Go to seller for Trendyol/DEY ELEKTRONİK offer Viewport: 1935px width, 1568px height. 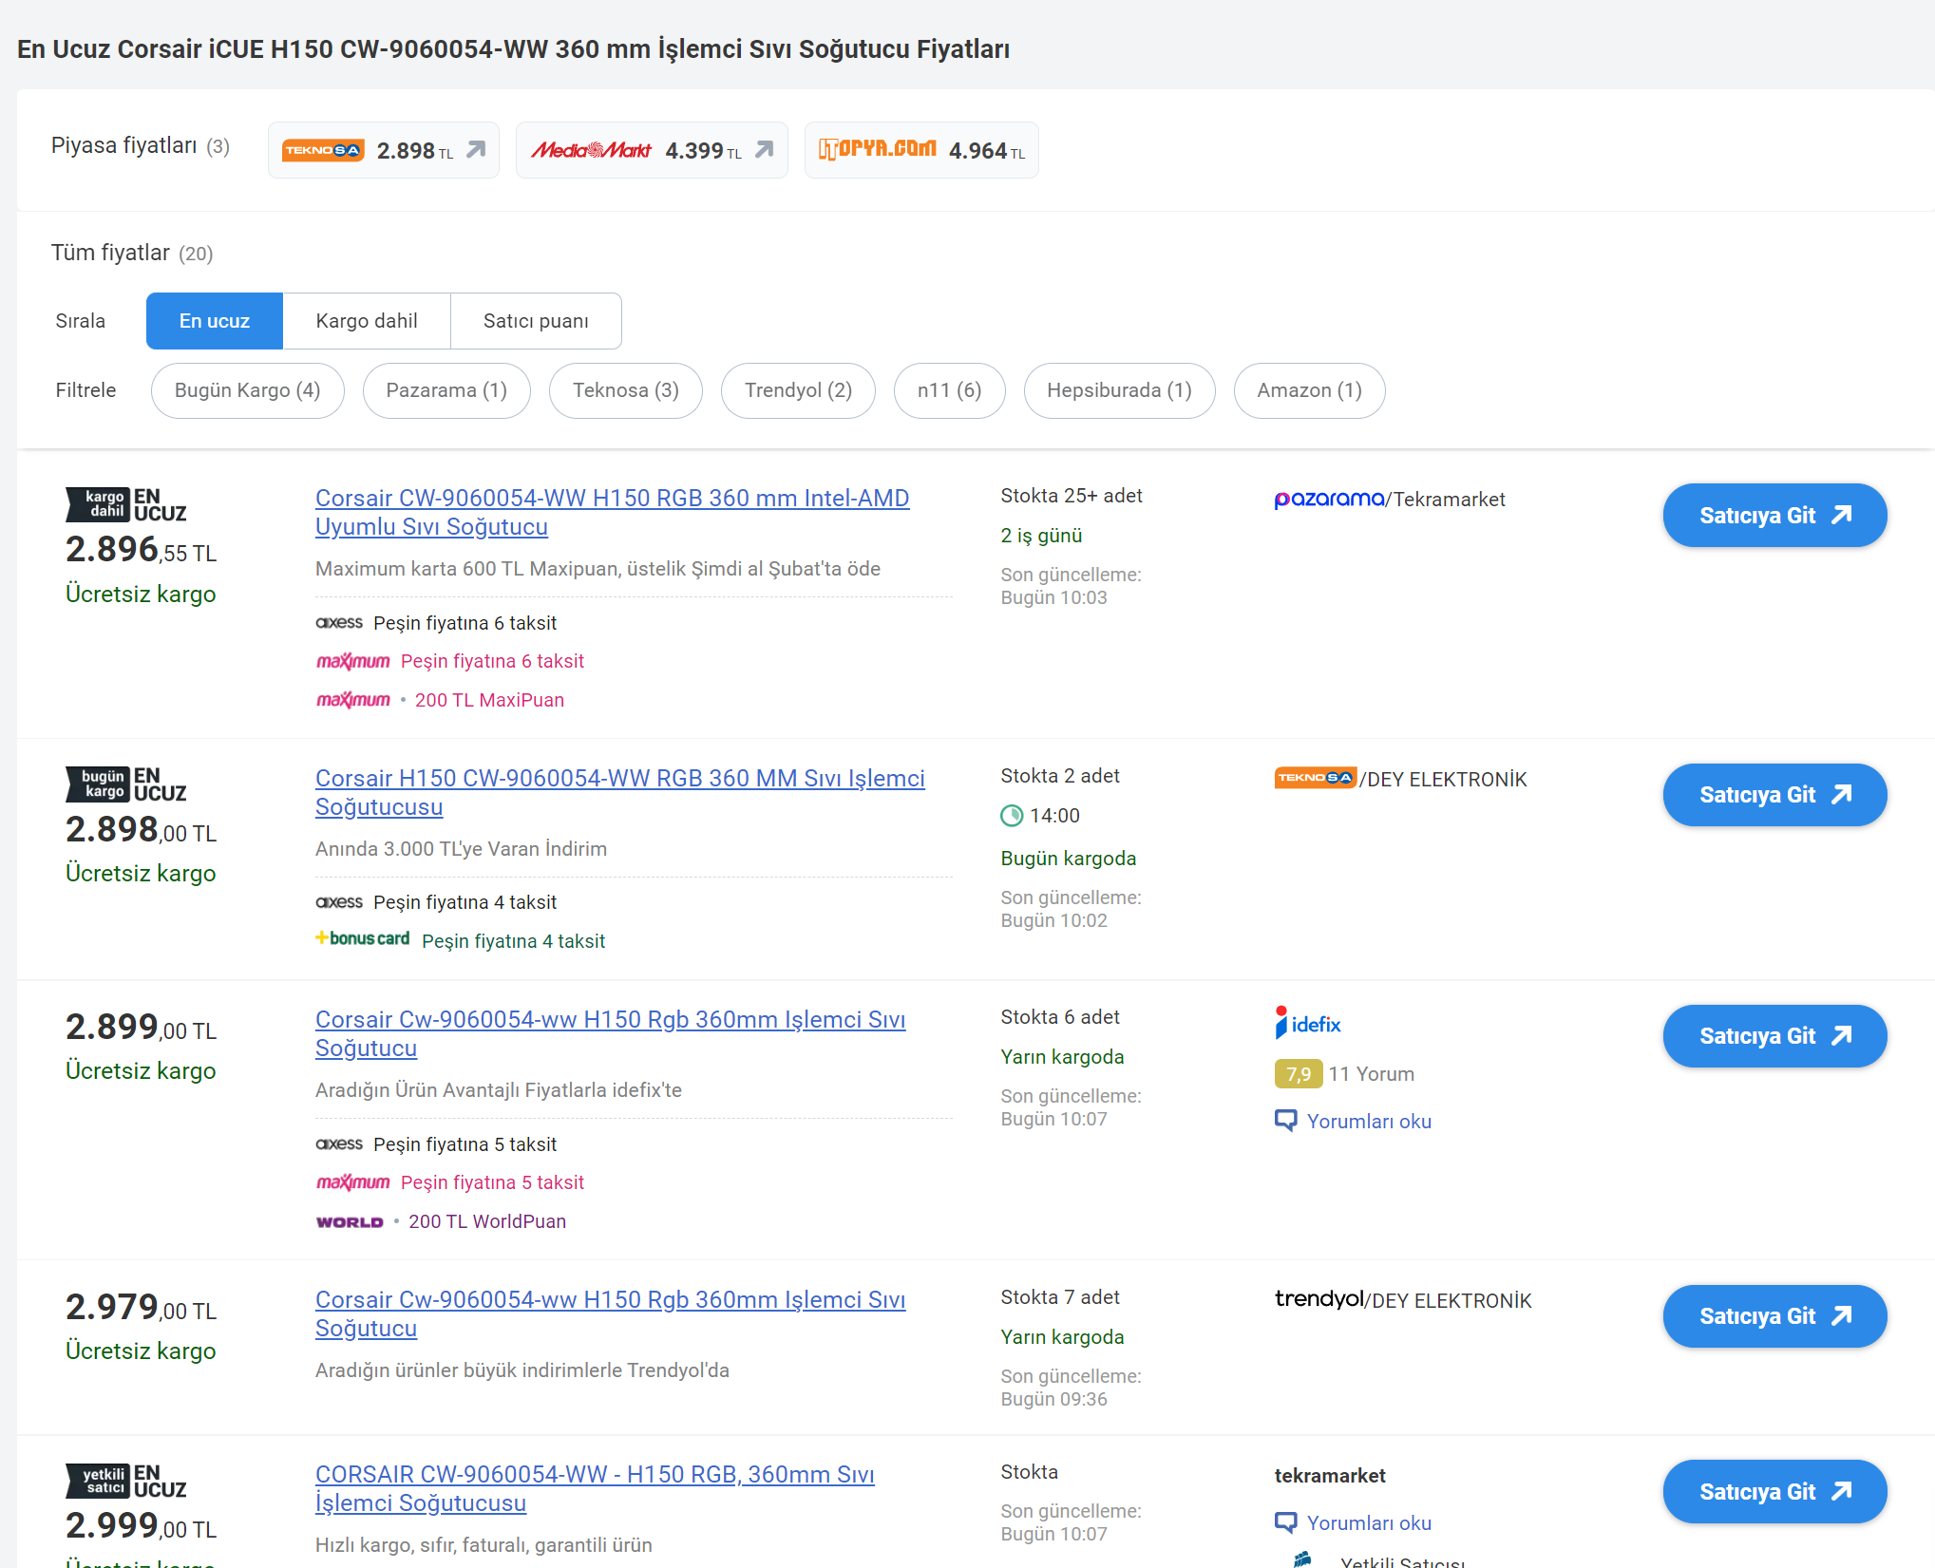point(1774,1315)
